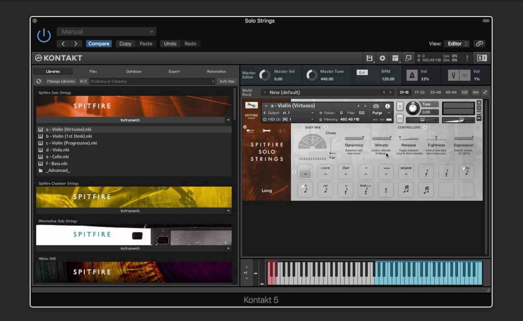Solo the Violin instrument with S button
This screenshot has width=523, height=321.
pyautogui.click(x=400, y=107)
